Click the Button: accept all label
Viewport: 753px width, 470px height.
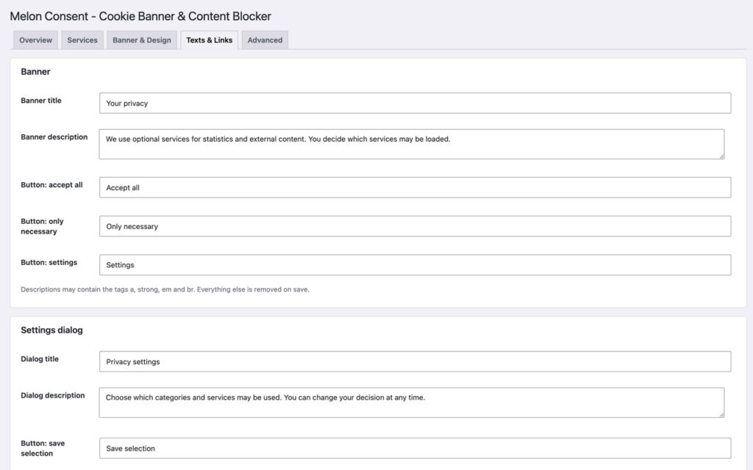click(x=51, y=184)
